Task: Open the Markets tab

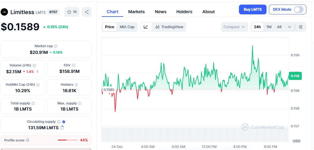Action: pyautogui.click(x=136, y=12)
